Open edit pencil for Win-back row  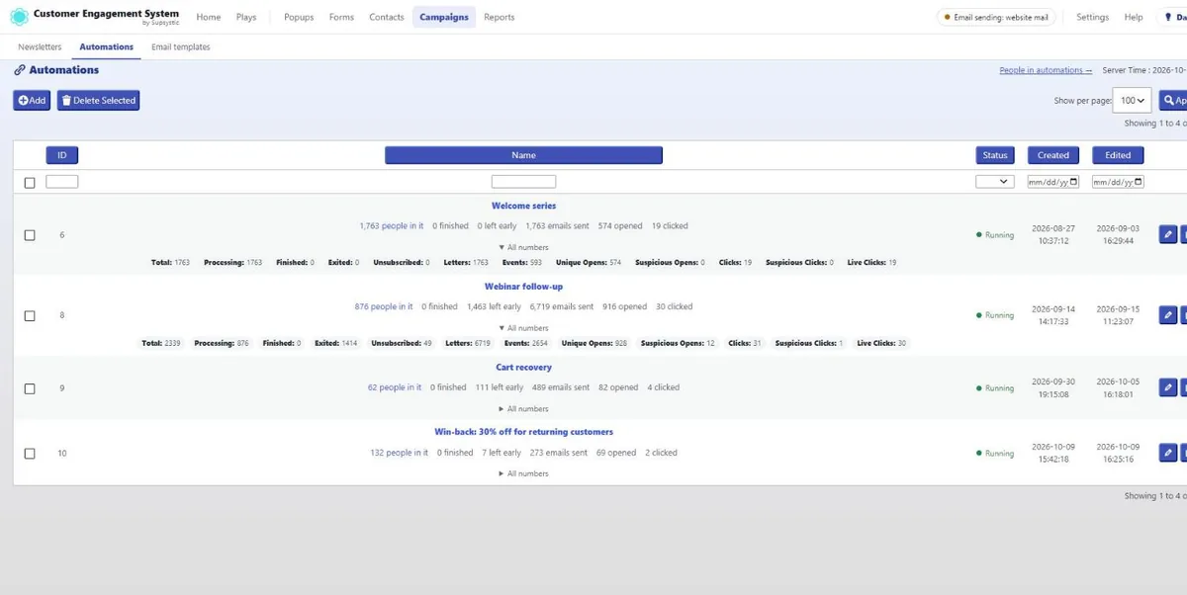click(1168, 453)
